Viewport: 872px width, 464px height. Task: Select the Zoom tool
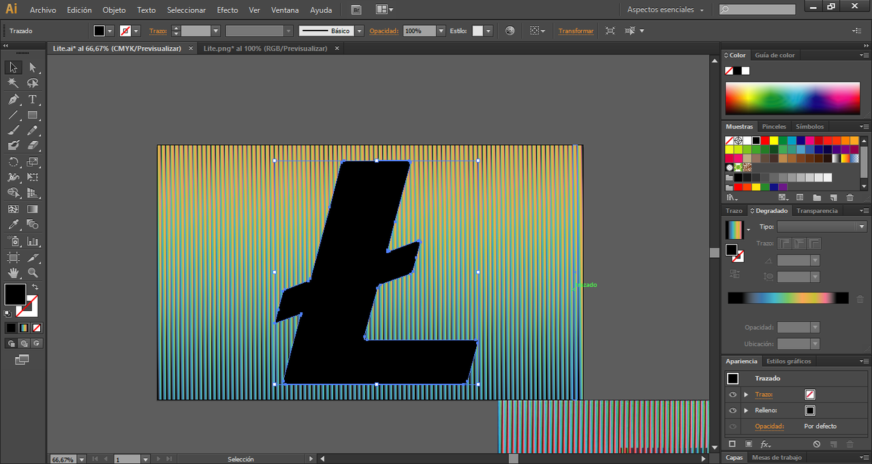pyautogui.click(x=33, y=273)
